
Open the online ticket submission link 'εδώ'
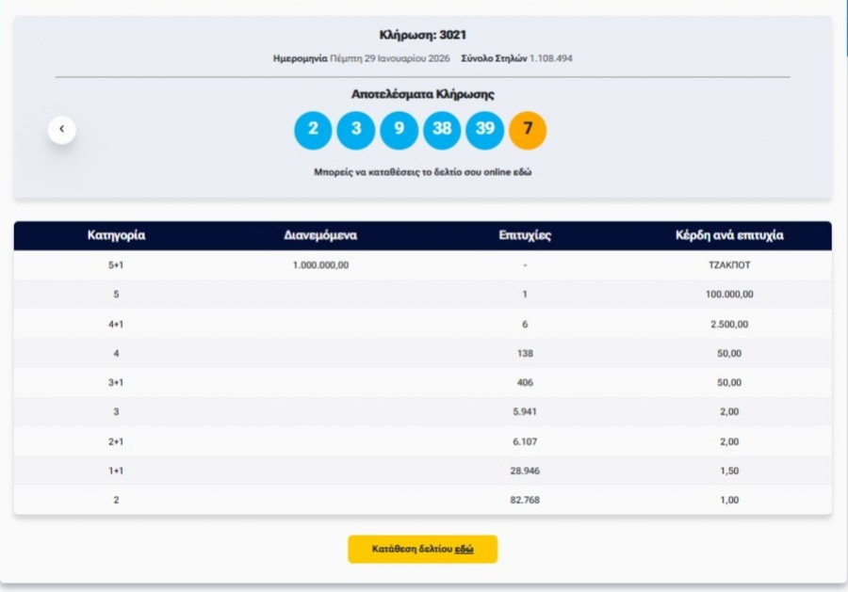click(x=523, y=173)
